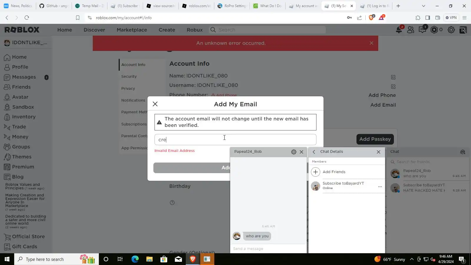Open the browser hamburger menu
Screen dimensions: 471x265
pos(465,18)
